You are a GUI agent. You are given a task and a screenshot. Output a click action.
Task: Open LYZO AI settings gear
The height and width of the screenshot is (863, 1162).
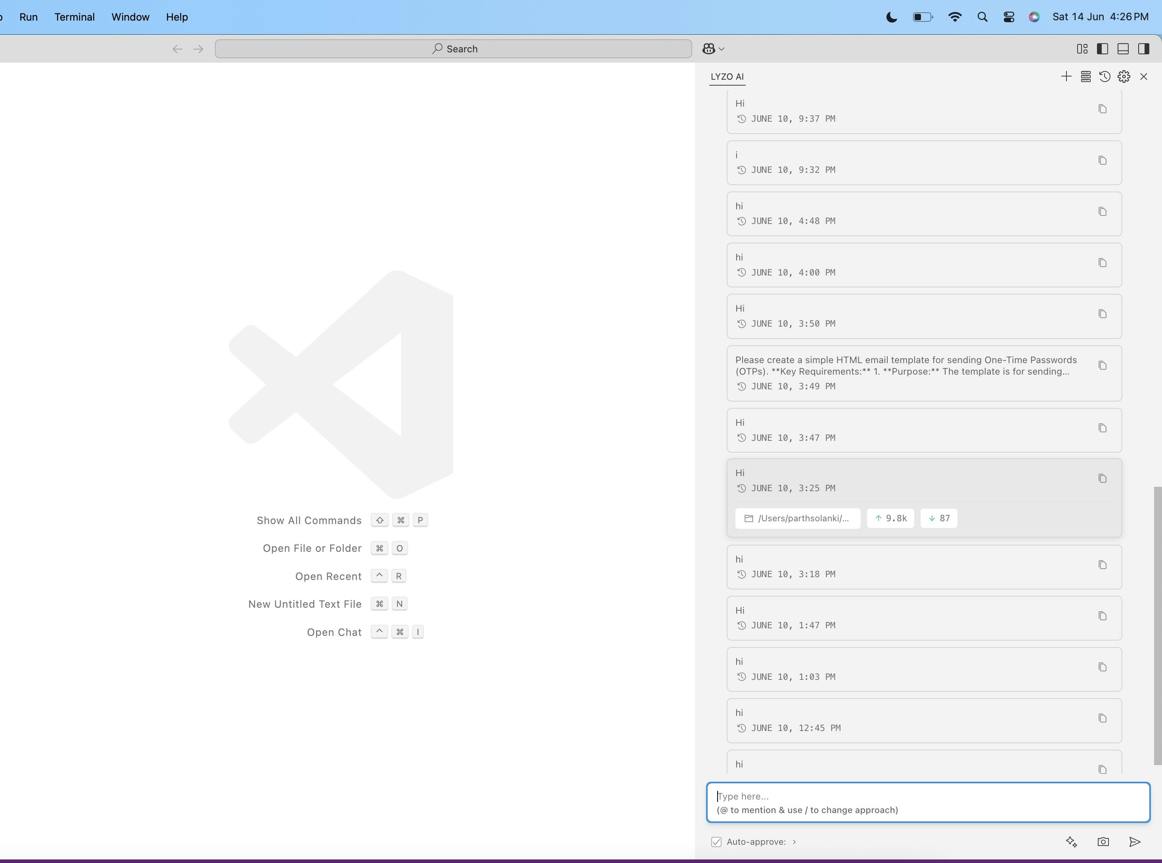[x=1124, y=77]
